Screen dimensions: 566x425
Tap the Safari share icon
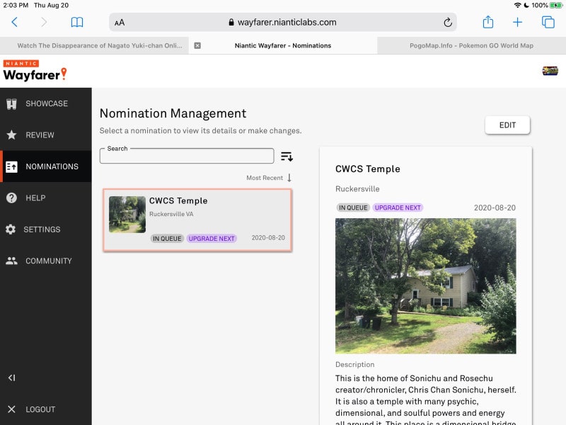click(487, 22)
